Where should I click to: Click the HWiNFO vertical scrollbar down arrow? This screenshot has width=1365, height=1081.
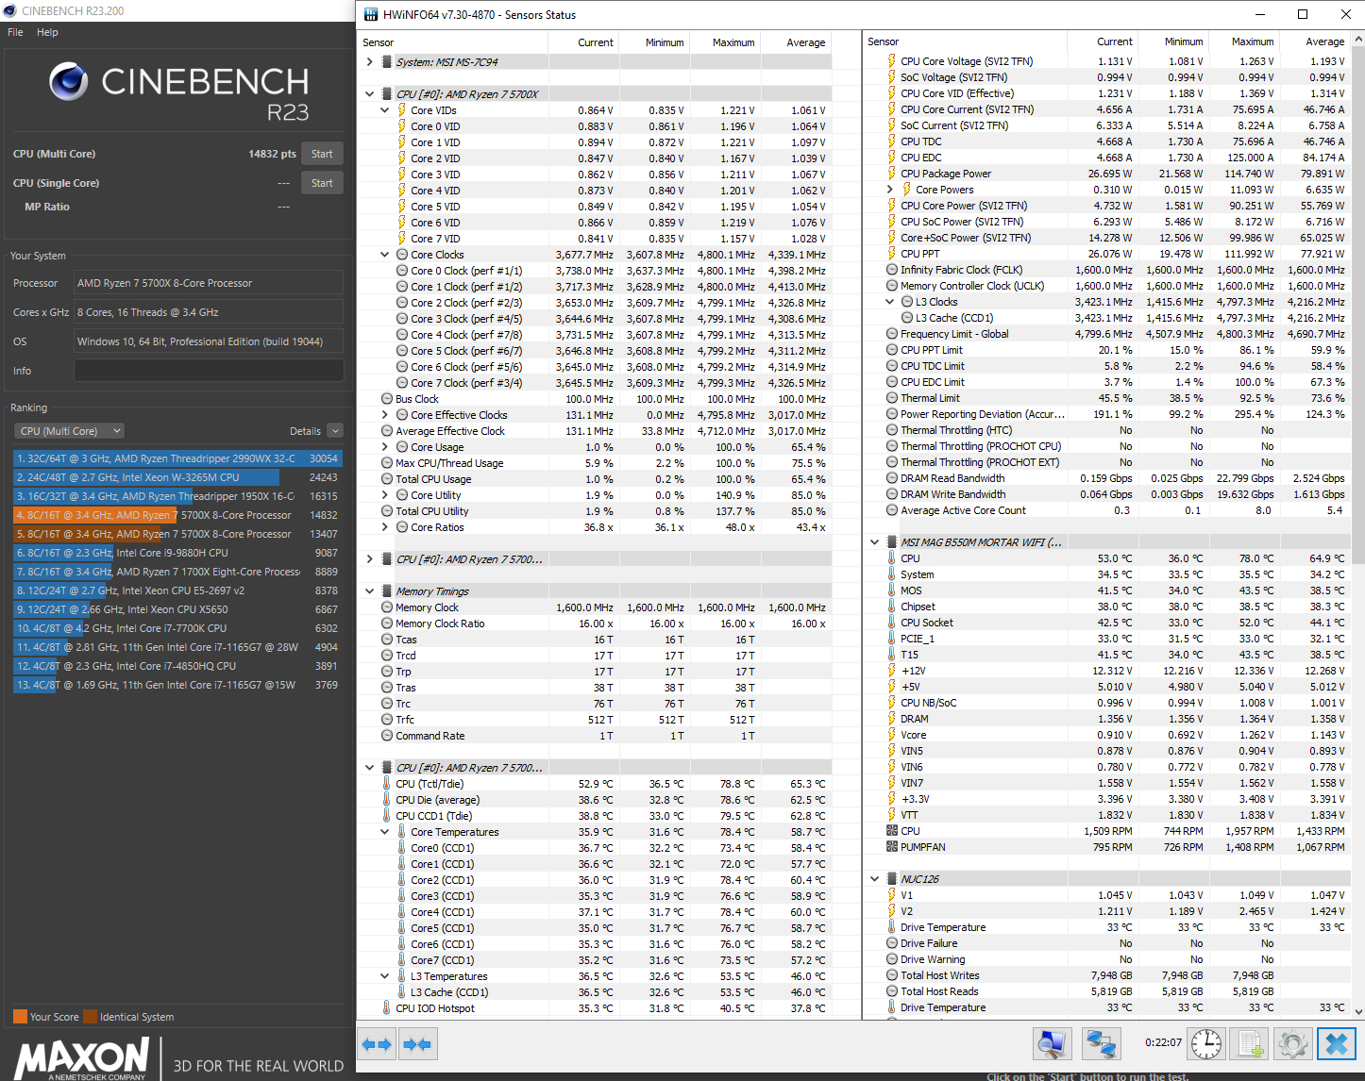click(x=1358, y=1012)
